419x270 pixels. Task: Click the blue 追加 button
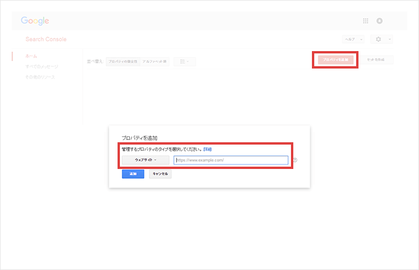[133, 174]
